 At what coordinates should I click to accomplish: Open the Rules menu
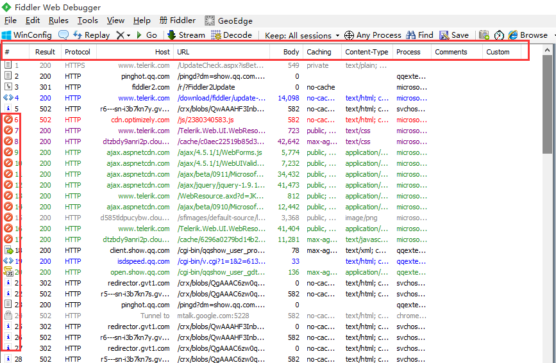(x=58, y=20)
